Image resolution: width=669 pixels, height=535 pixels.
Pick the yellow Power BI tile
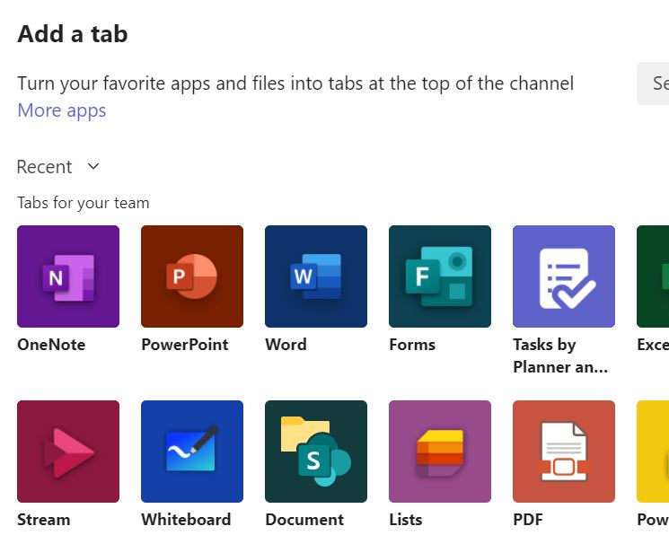[x=654, y=452]
